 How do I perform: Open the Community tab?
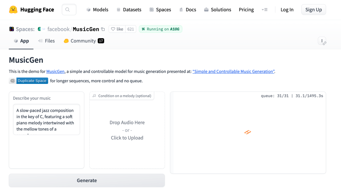[x=84, y=41]
